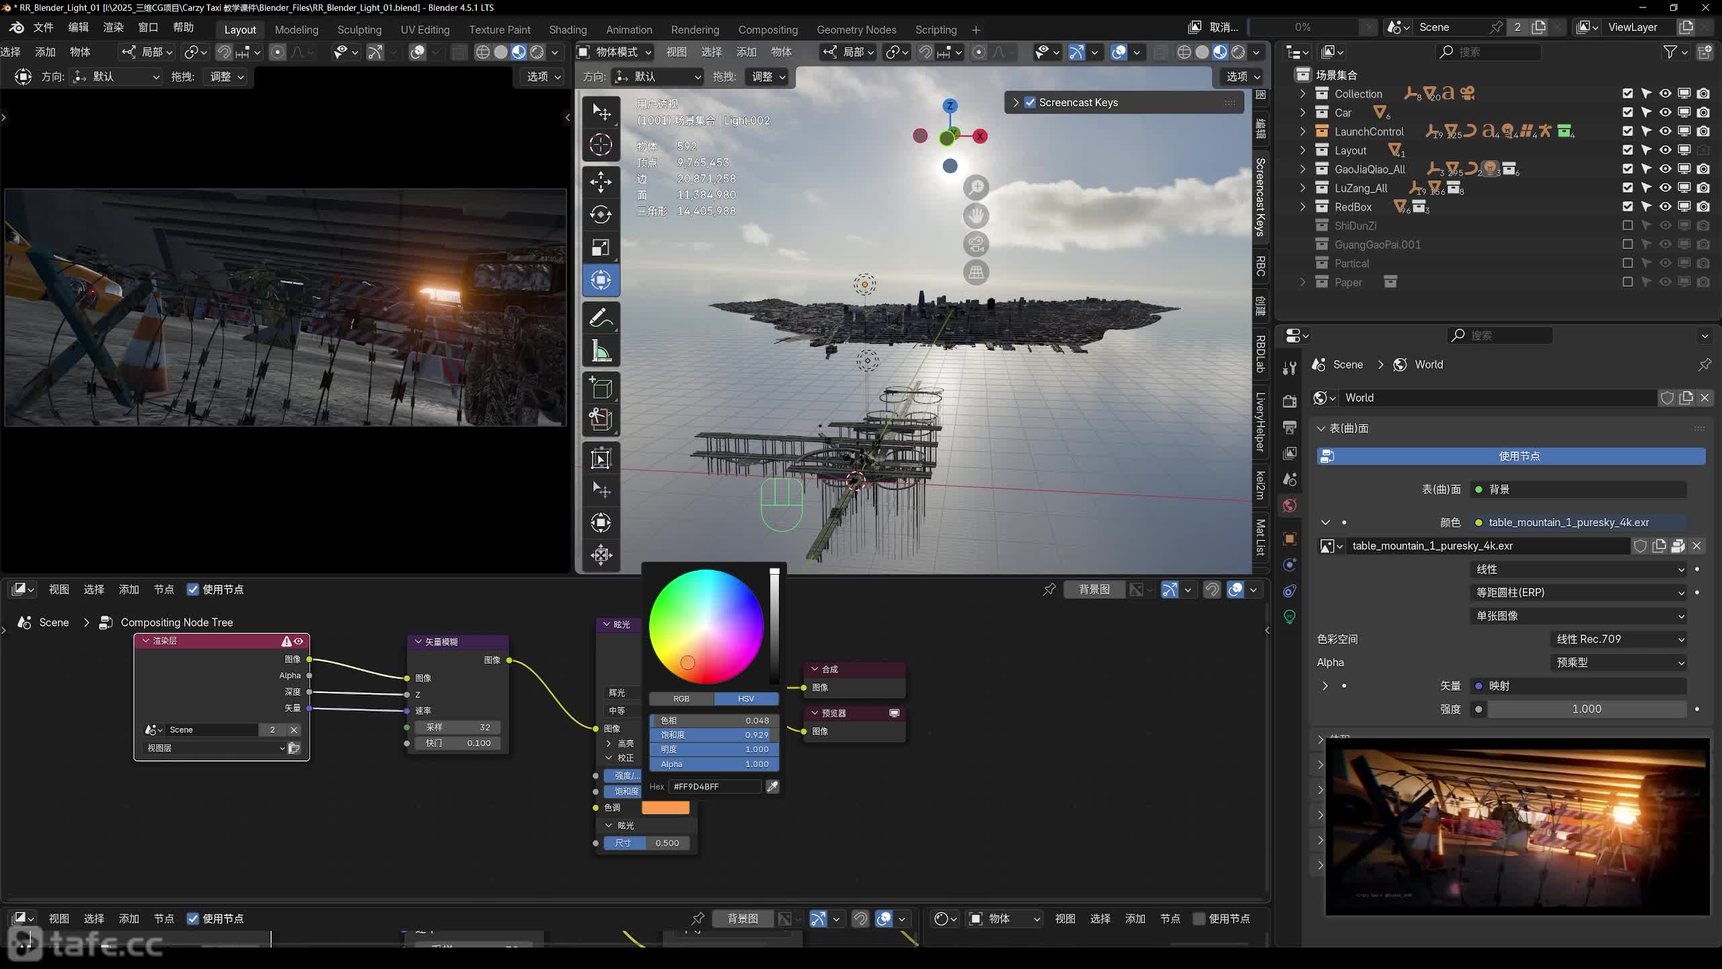The height and width of the screenshot is (969, 1722).
Task: Enable the ShiDunZi collection checkbox
Action: point(1627,225)
